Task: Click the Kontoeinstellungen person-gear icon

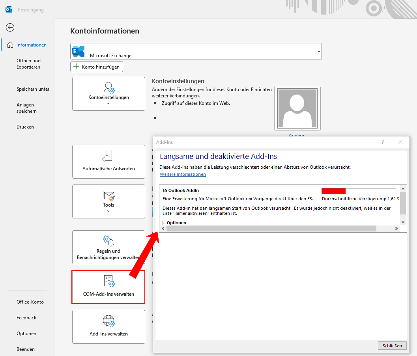Action: click(109, 88)
